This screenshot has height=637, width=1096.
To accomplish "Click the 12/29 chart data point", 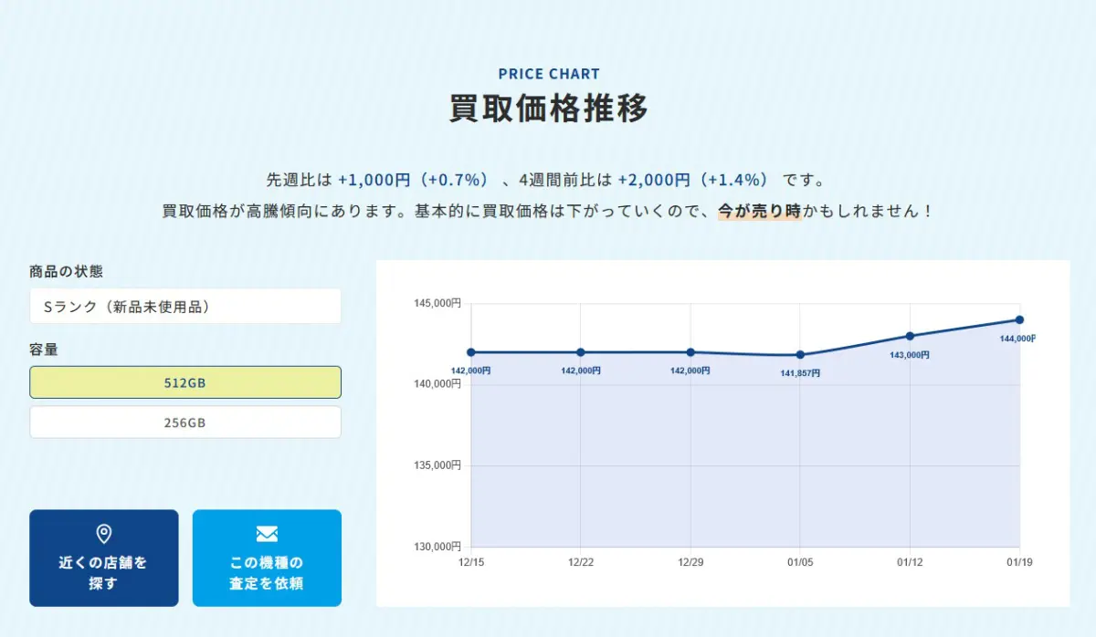I will [690, 352].
